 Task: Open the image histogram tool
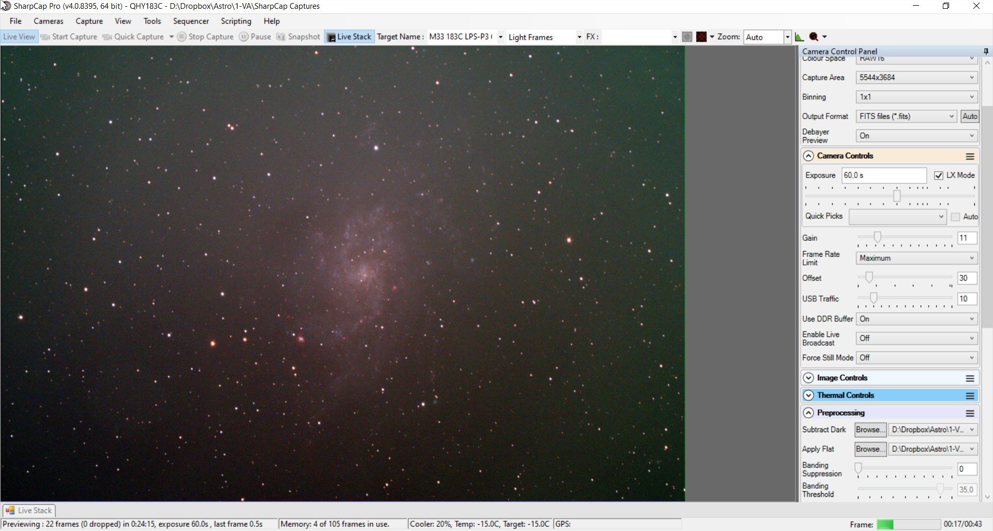coord(799,37)
